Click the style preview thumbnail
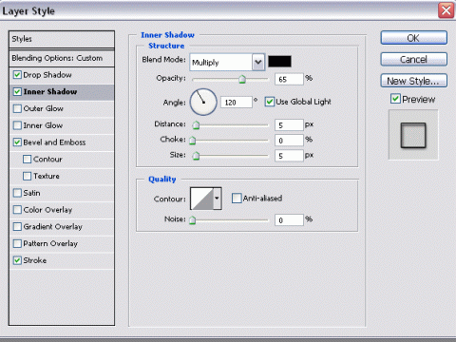Viewport: 456px width, 342px height. click(413, 135)
